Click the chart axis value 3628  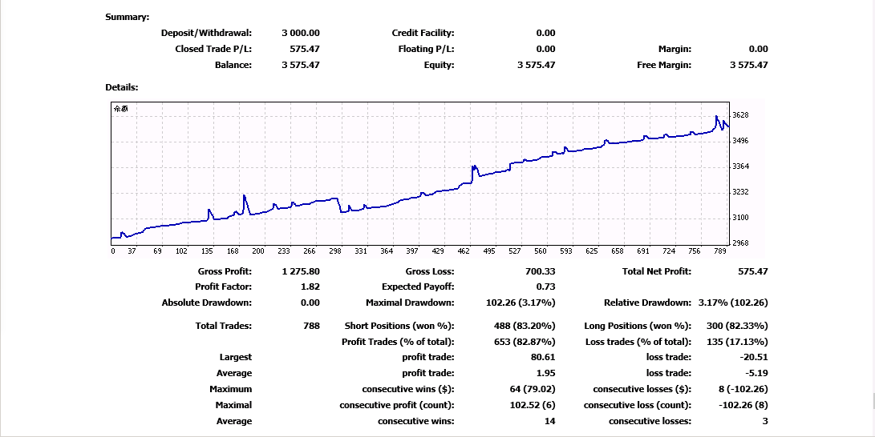(x=740, y=115)
